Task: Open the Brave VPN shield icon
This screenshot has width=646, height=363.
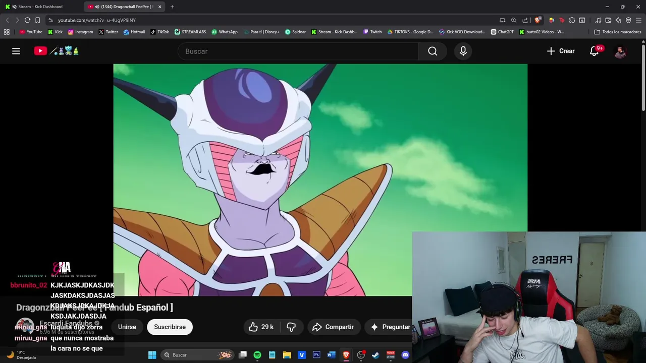Action: coord(628,20)
